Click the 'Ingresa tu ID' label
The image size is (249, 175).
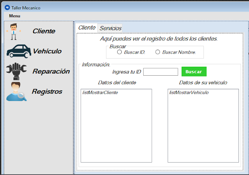click(126, 72)
